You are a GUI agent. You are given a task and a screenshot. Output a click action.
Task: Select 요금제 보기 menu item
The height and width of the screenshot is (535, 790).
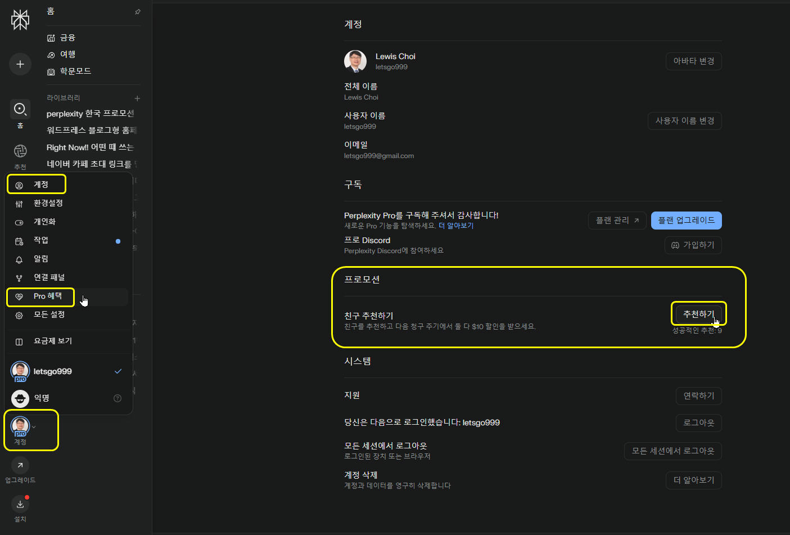pyautogui.click(x=69, y=341)
